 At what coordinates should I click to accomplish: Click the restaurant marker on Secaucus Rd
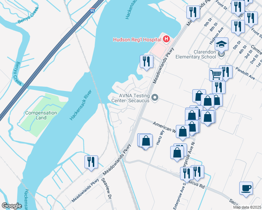[x=187, y=174]
